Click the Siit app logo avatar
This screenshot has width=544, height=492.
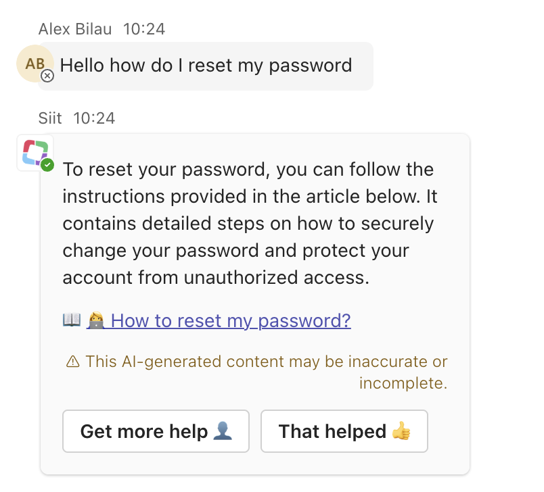point(35,153)
